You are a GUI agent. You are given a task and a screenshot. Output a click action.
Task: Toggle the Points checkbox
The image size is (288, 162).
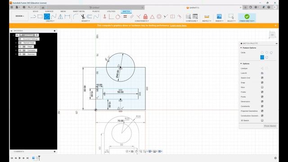(262, 97)
